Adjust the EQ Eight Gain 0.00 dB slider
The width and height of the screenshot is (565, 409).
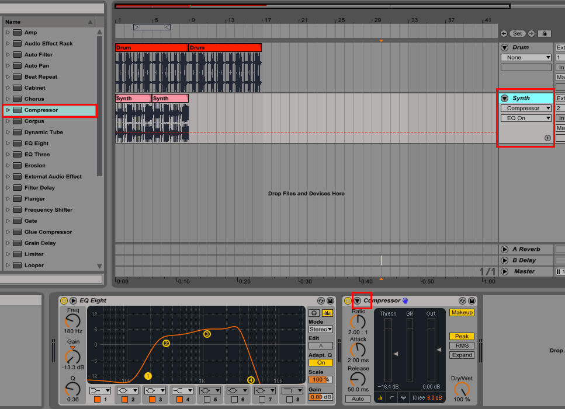point(321,397)
